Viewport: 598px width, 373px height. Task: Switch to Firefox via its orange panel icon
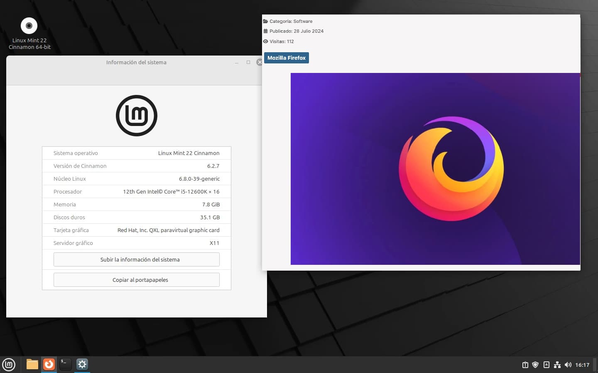coord(49,364)
